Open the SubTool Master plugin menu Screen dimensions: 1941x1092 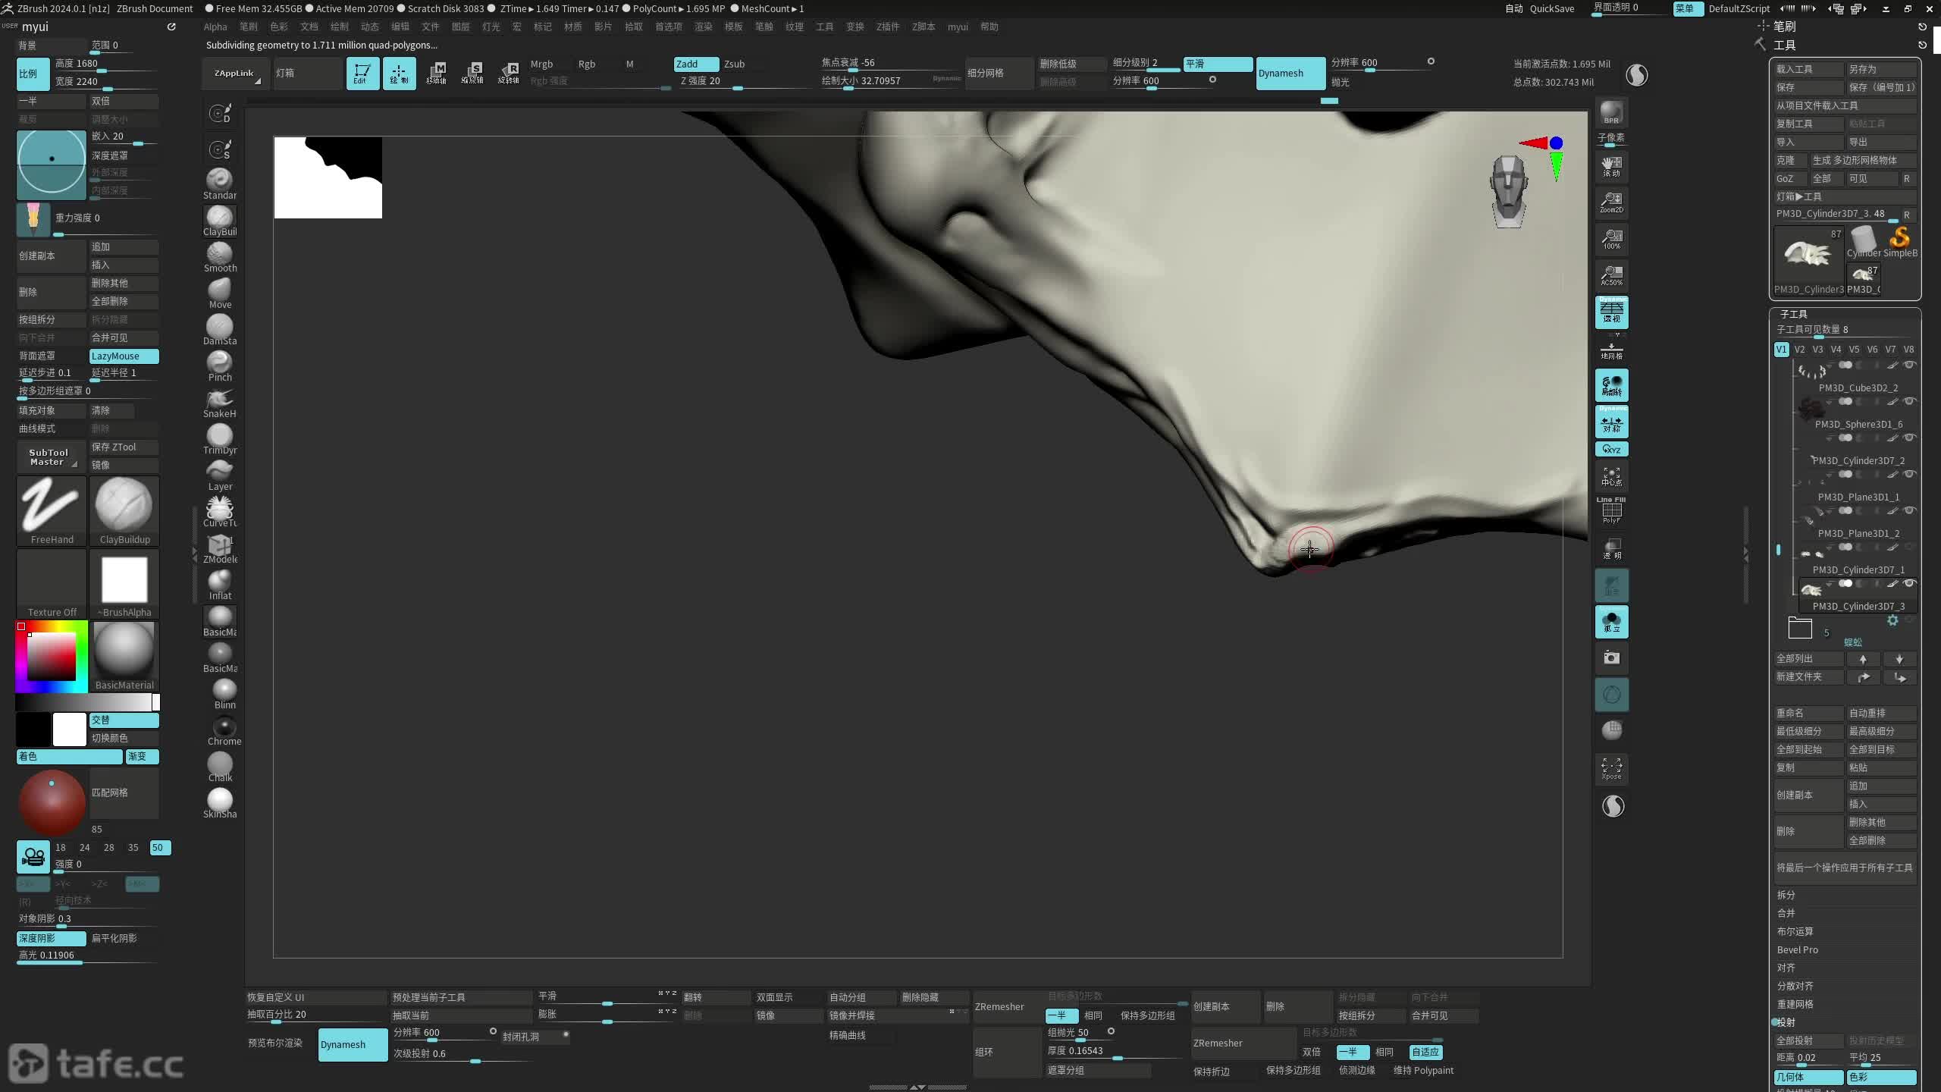click(49, 457)
